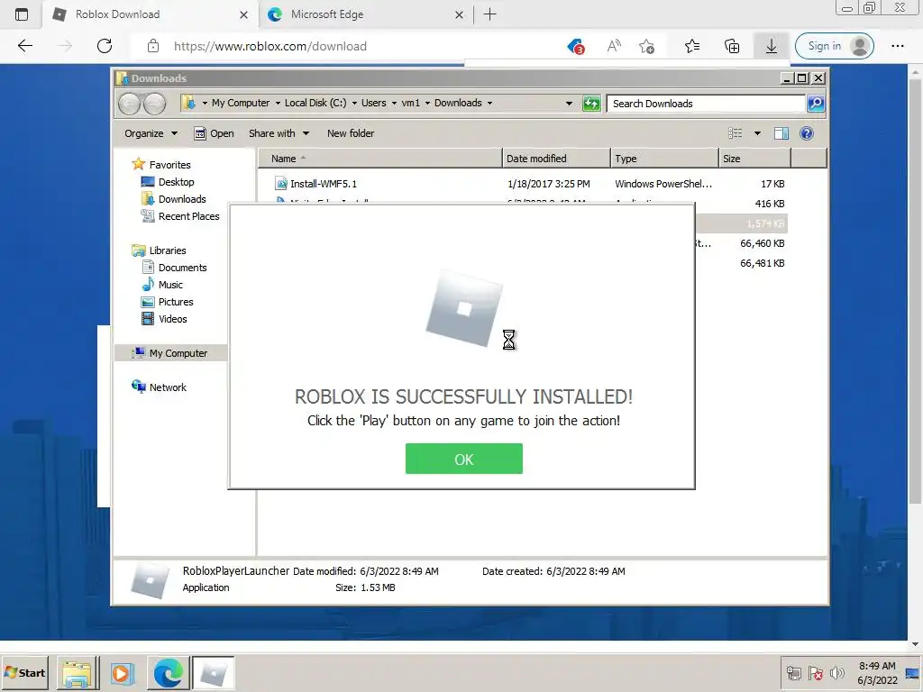Click Explorer forward navigation button
Screen dimensions: 923x692
point(154,105)
